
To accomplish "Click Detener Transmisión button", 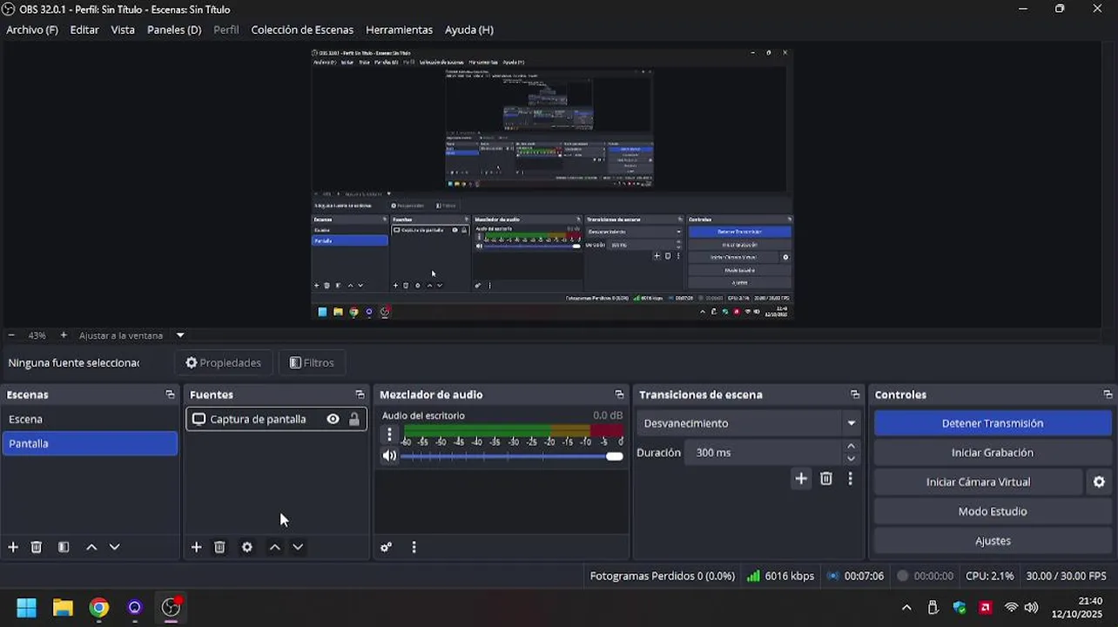I will pos(992,423).
